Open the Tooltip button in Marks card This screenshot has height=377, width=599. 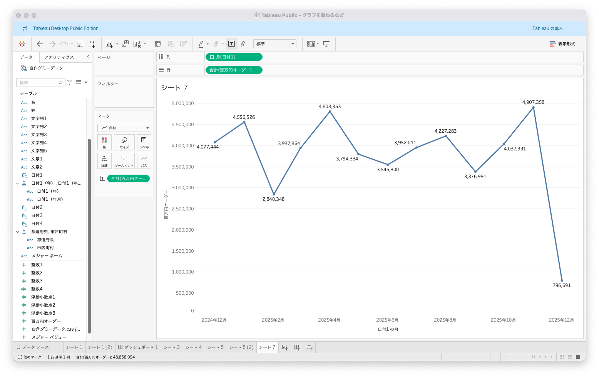(124, 160)
